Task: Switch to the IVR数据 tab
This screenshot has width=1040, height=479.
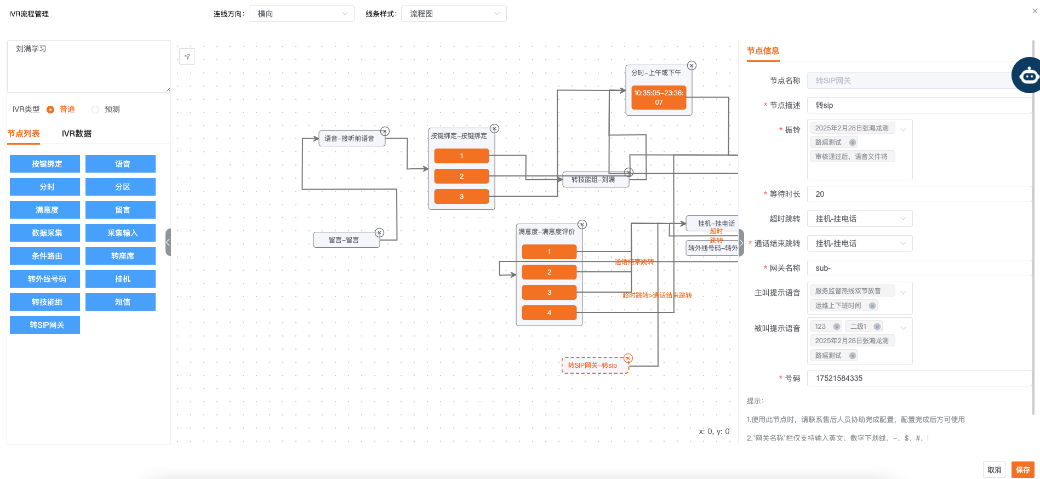Action: coord(76,134)
